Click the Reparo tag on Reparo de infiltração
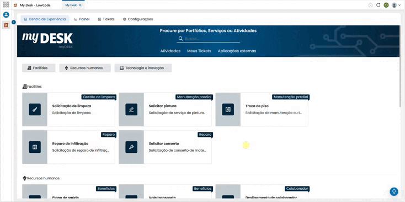This screenshot has height=202, width=405. tap(109, 134)
